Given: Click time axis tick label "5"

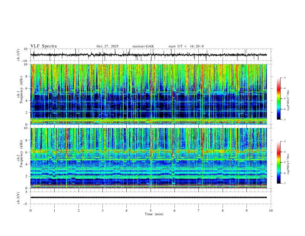Looking at the screenshot, I should (151, 211).
